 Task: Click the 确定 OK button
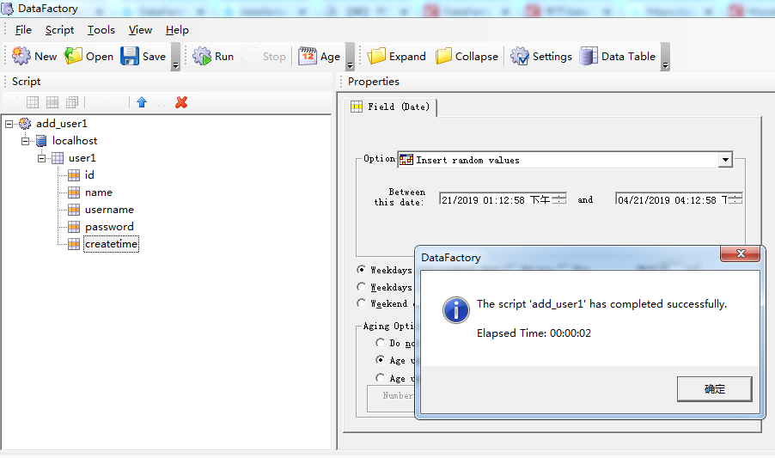[x=715, y=389]
